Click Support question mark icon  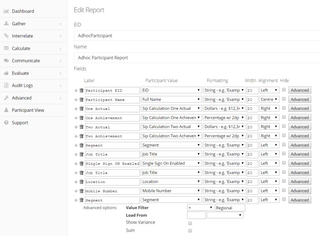6,122
